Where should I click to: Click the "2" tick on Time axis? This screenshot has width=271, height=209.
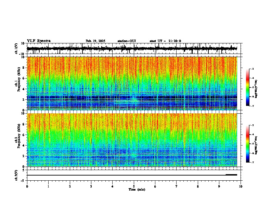coord(70,186)
